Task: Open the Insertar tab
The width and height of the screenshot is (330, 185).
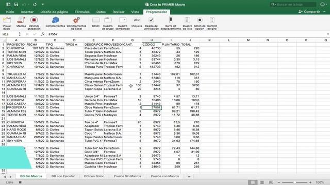Action: (27, 12)
